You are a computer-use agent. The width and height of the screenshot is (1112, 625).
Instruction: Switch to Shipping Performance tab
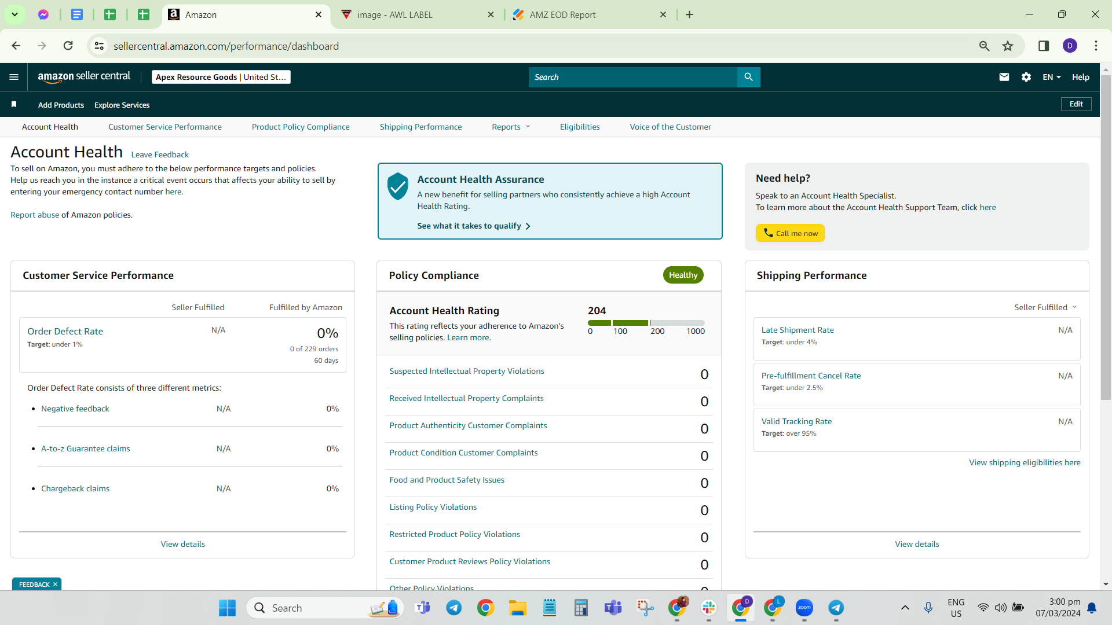pos(421,127)
